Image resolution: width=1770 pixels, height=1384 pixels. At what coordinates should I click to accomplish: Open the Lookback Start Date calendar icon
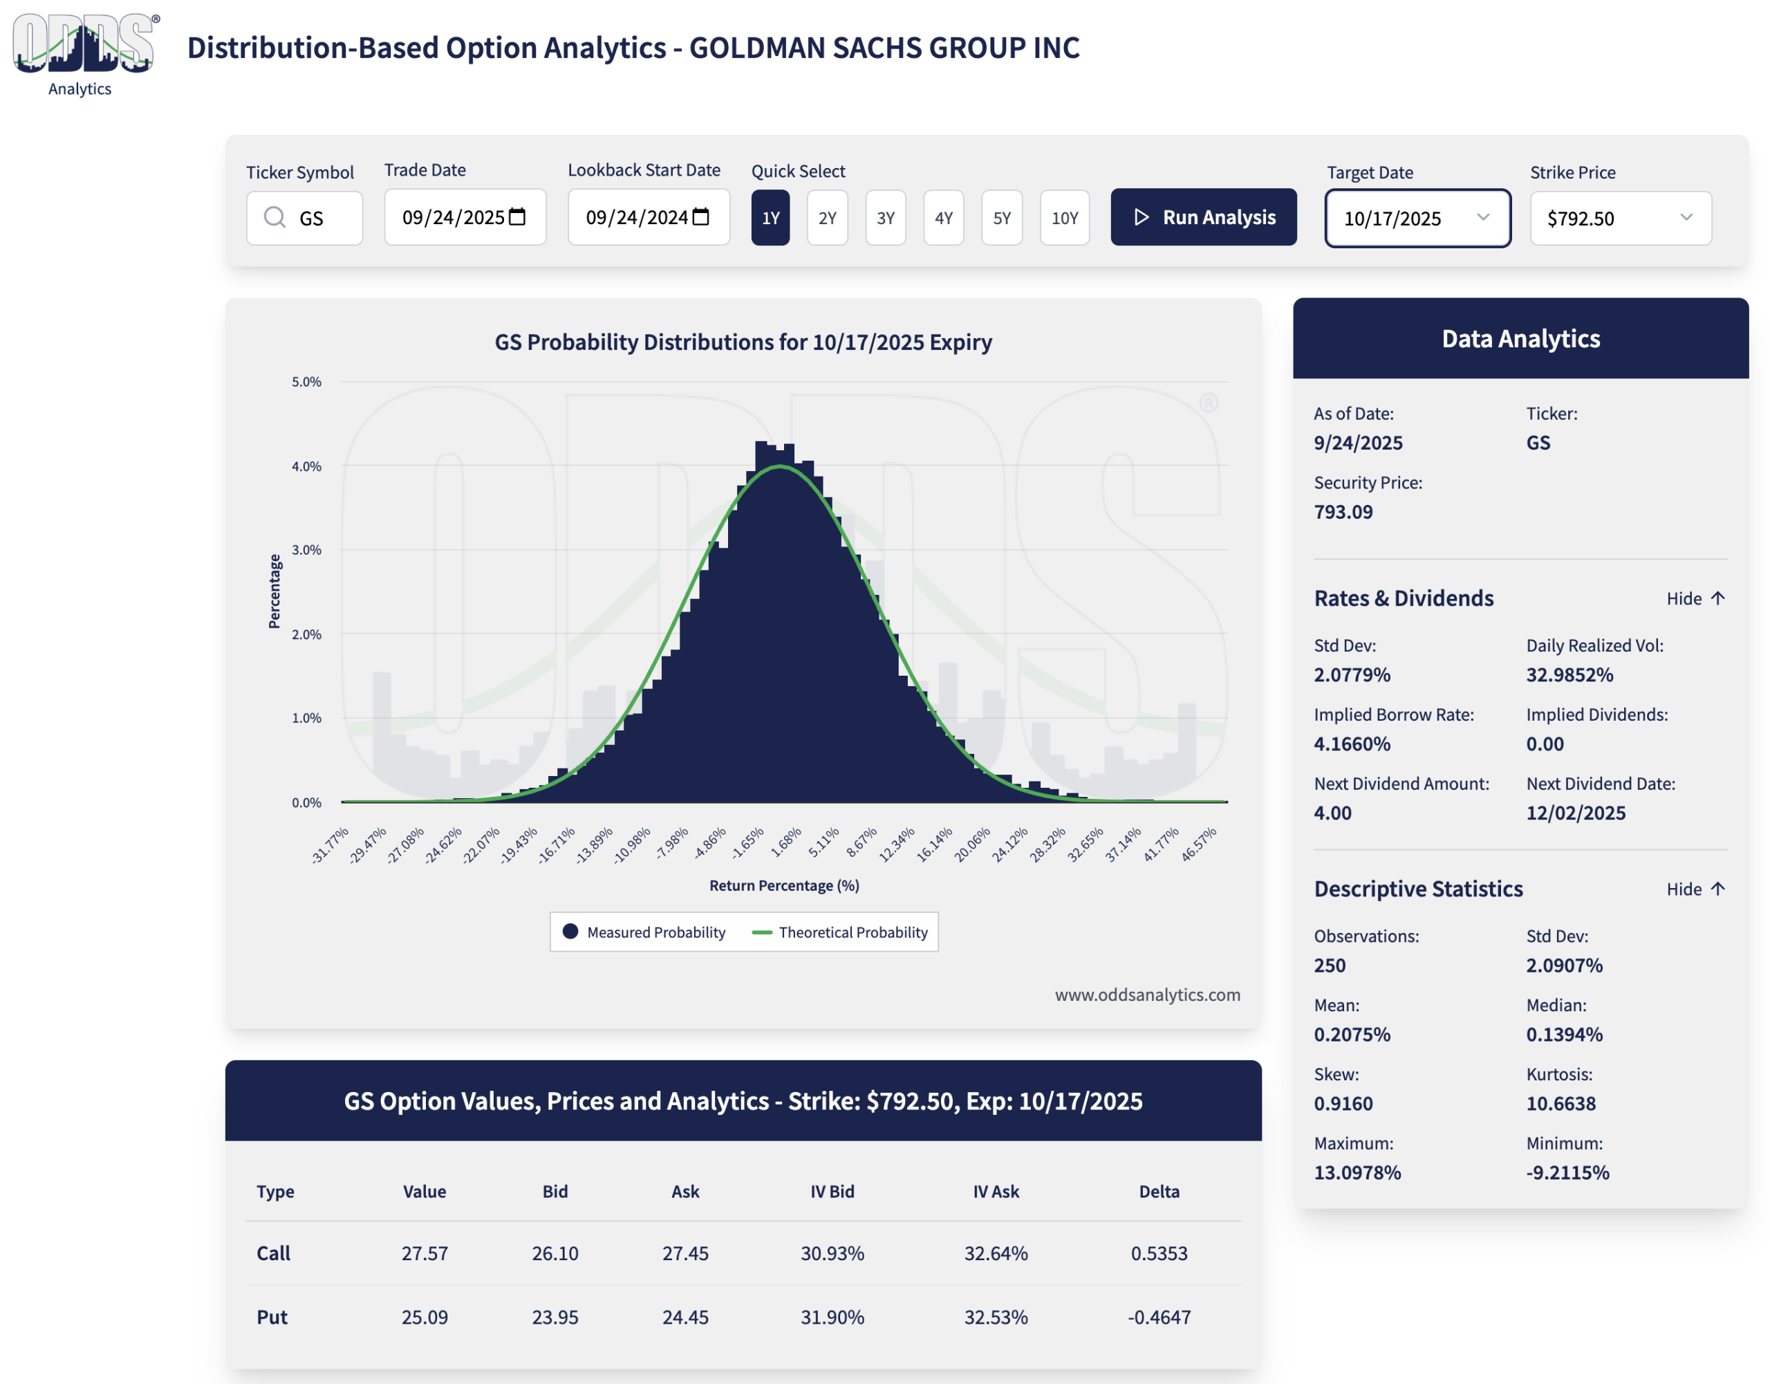click(x=701, y=216)
